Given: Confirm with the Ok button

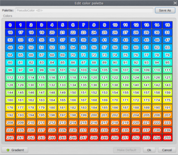Looking at the screenshot, I should (x=149, y=150).
